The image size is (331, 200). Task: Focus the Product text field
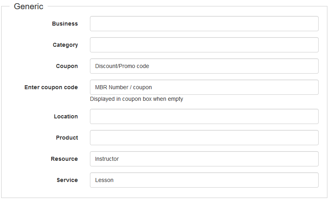204,138
